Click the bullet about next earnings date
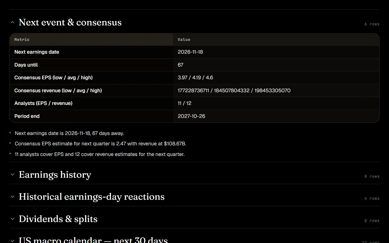The image size is (389, 243). (69, 133)
